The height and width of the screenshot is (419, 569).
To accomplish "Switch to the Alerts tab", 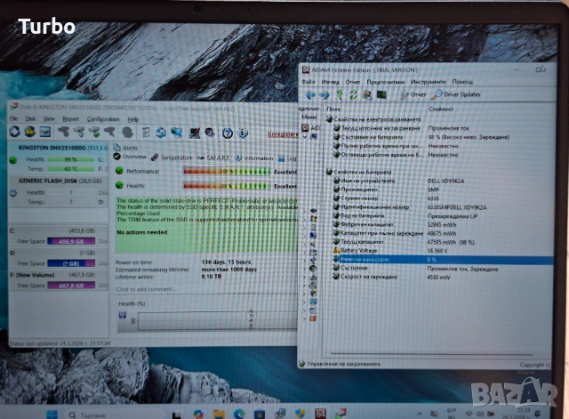I will tap(126, 148).
